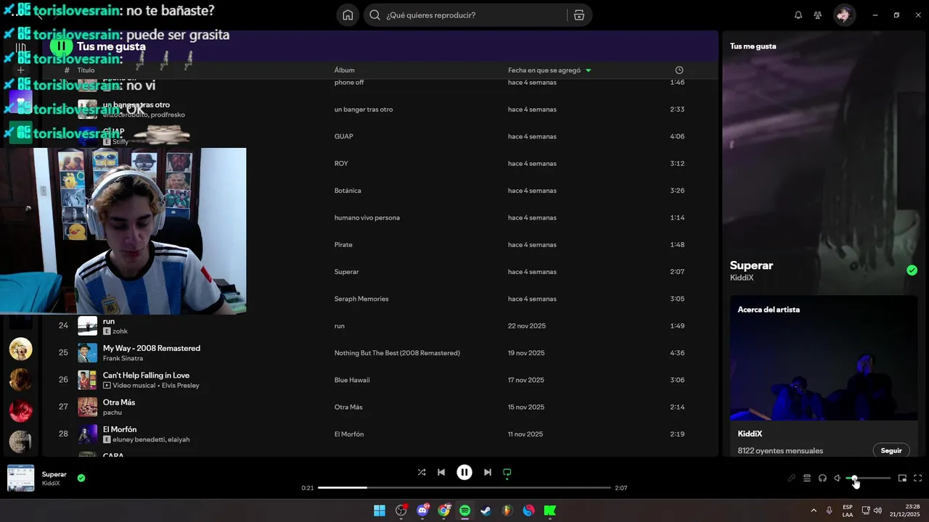
Task: Open Superar title in now playing panel
Action: (751, 265)
